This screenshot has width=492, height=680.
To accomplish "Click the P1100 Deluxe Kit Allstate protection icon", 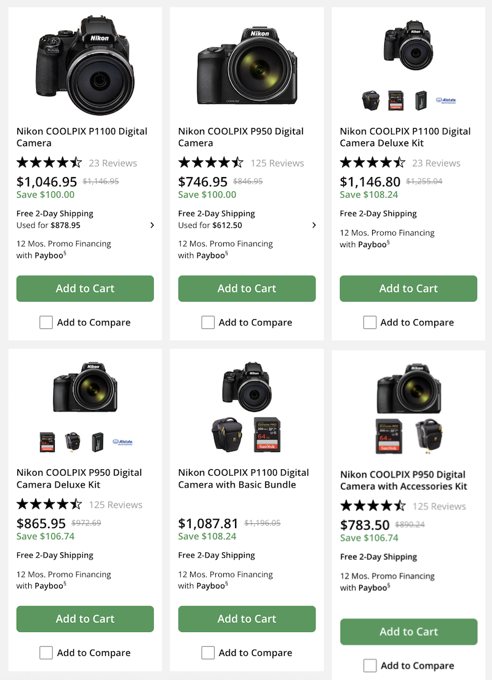I will click(x=446, y=100).
